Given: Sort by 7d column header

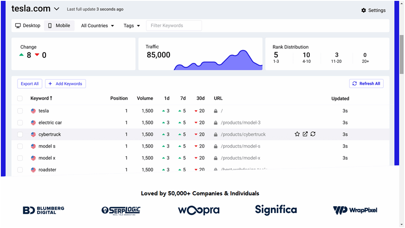Looking at the screenshot, I should click(183, 98).
